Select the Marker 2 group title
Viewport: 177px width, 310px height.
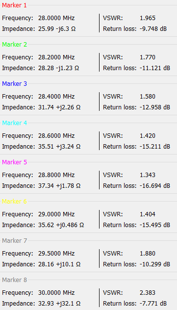coord(14,45)
